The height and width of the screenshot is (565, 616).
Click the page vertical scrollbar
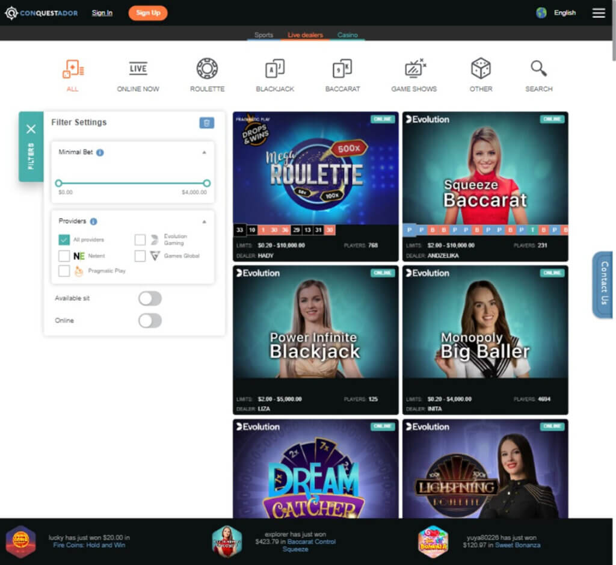click(x=614, y=31)
